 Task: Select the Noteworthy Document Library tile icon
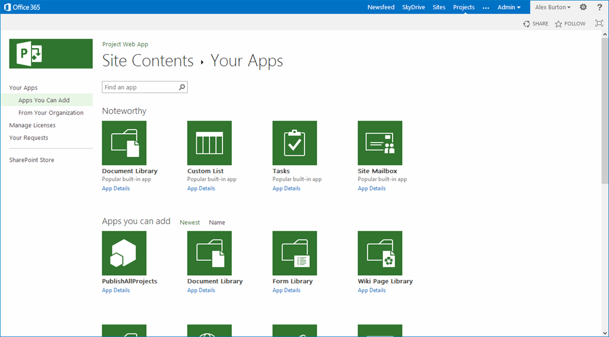[124, 143]
